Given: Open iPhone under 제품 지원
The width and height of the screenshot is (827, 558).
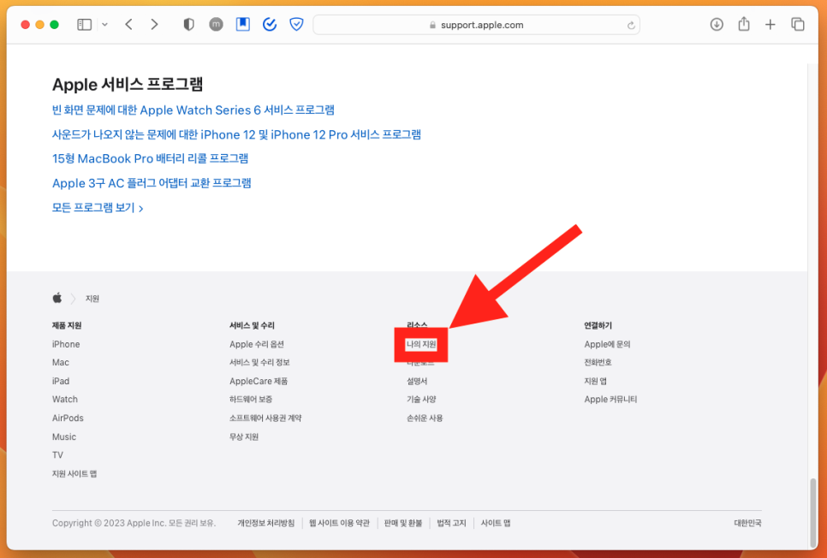Looking at the screenshot, I should point(66,344).
